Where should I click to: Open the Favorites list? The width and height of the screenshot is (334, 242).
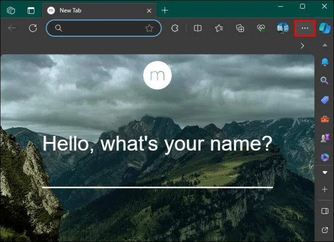[219, 28]
